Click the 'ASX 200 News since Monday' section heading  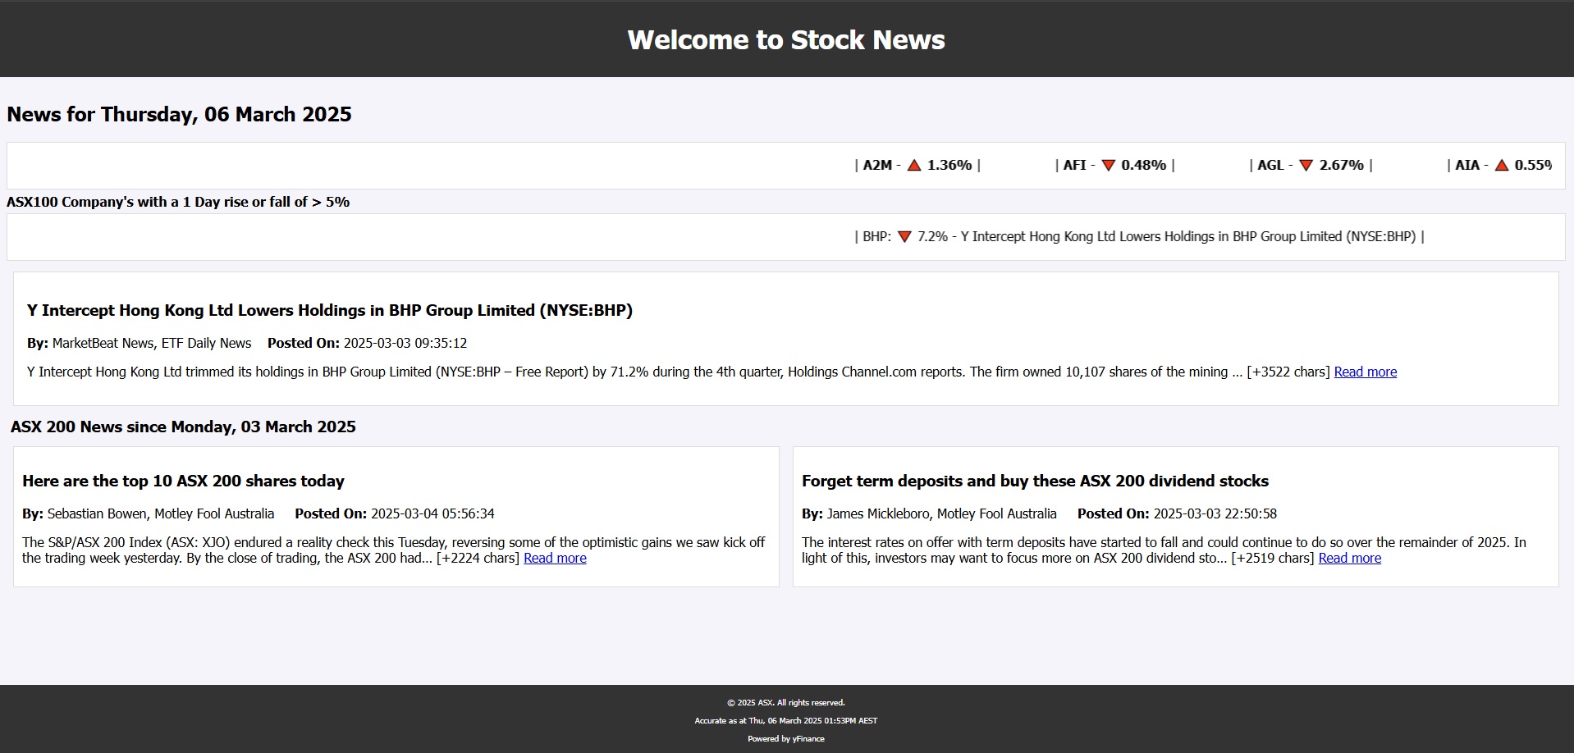(x=183, y=427)
